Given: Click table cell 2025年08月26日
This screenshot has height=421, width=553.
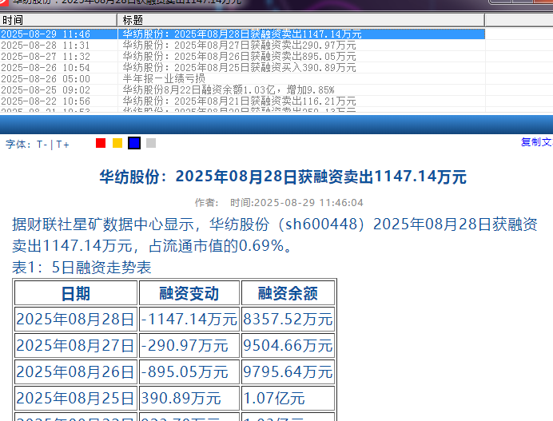Looking at the screenshot, I should pyautogui.click(x=76, y=372).
